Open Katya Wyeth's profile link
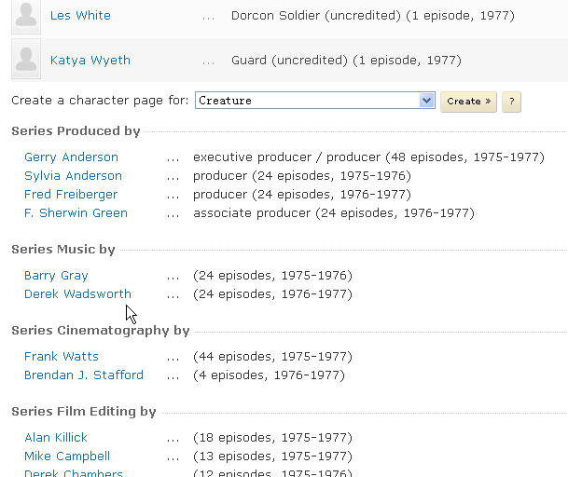 pyautogui.click(x=90, y=60)
